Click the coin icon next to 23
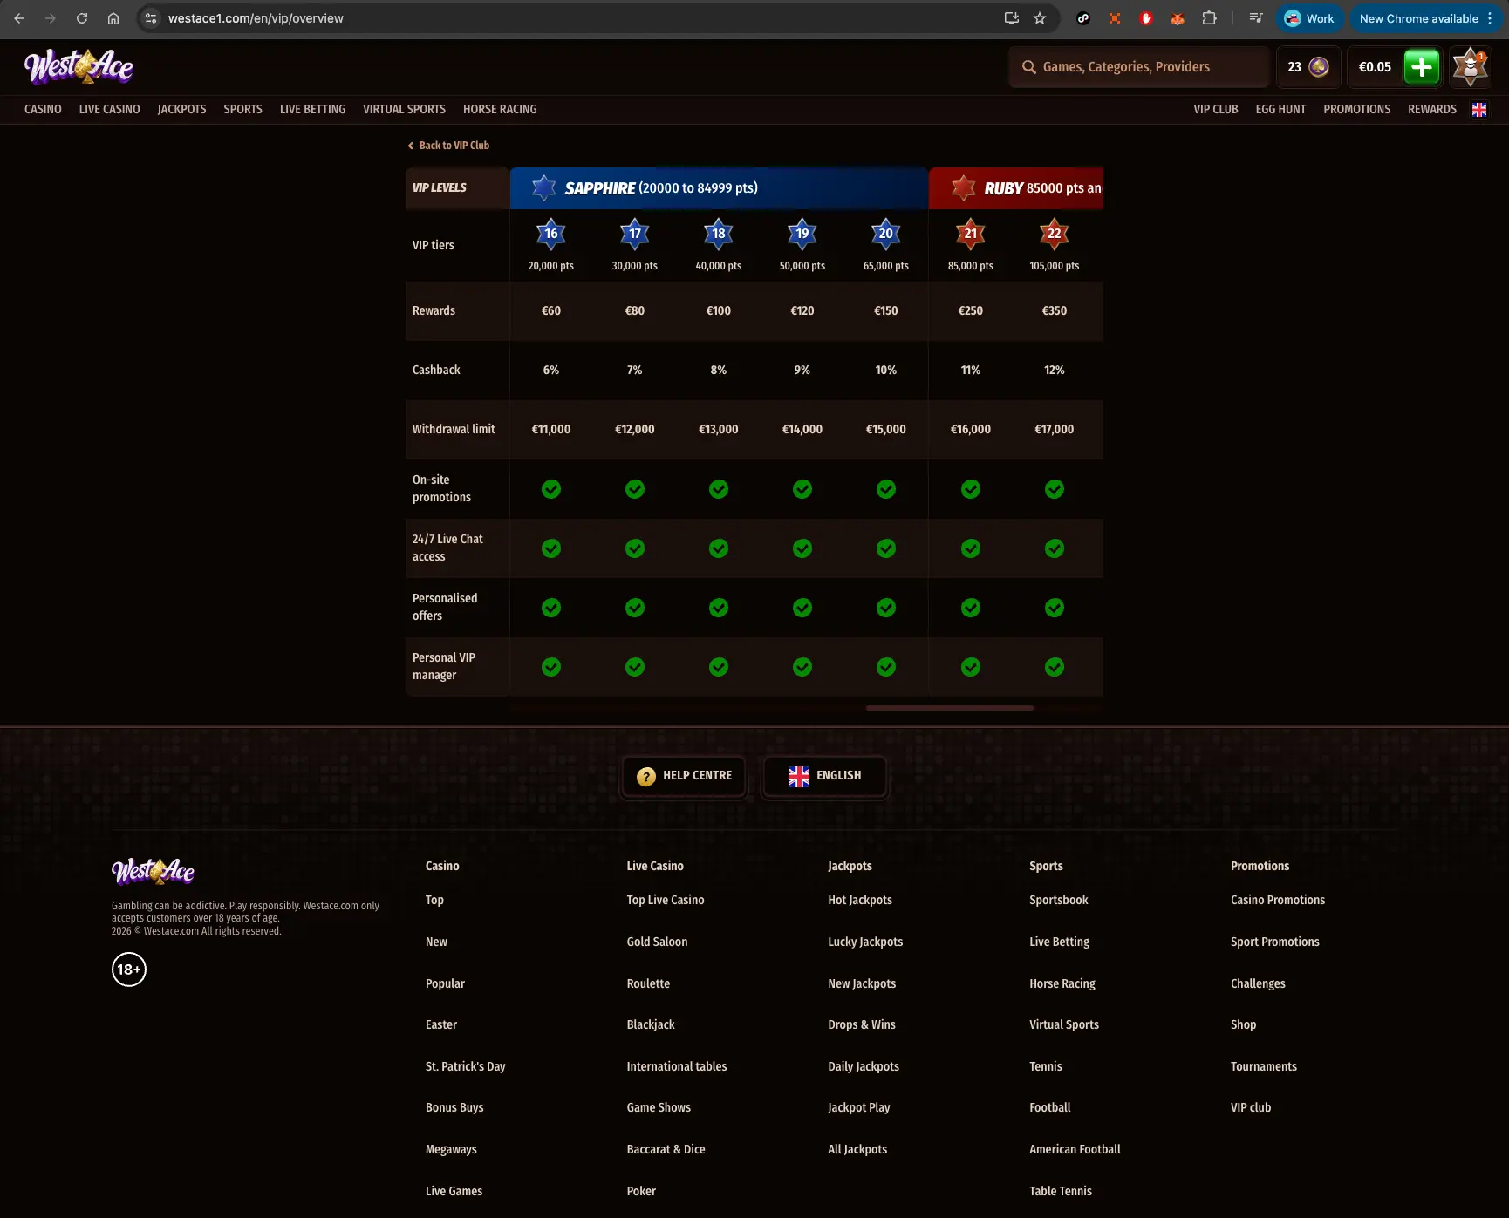1509x1218 pixels. click(1319, 67)
